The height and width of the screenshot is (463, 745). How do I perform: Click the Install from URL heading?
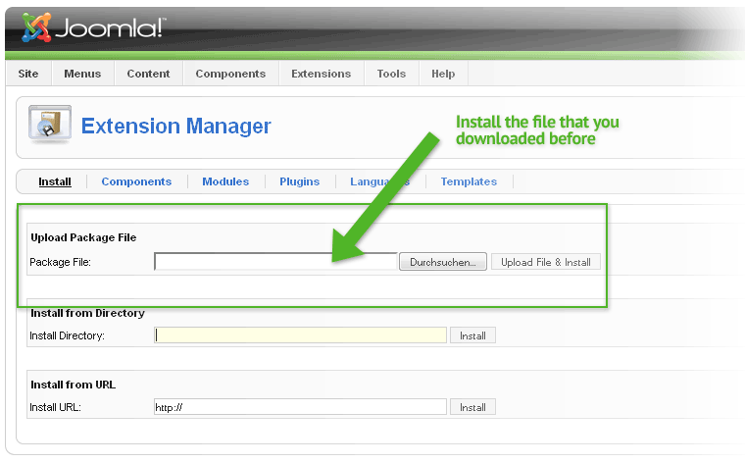[x=74, y=385]
